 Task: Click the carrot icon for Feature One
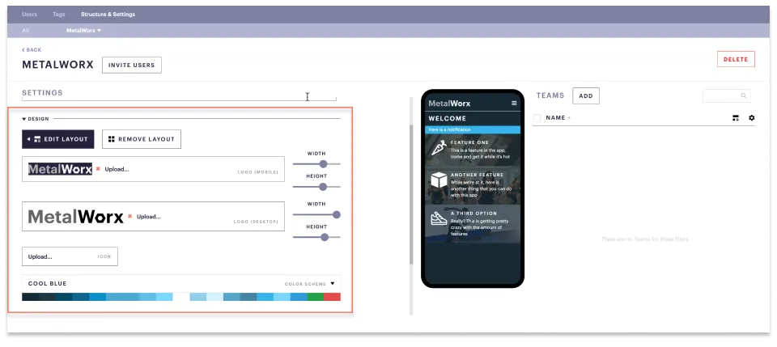click(x=439, y=147)
